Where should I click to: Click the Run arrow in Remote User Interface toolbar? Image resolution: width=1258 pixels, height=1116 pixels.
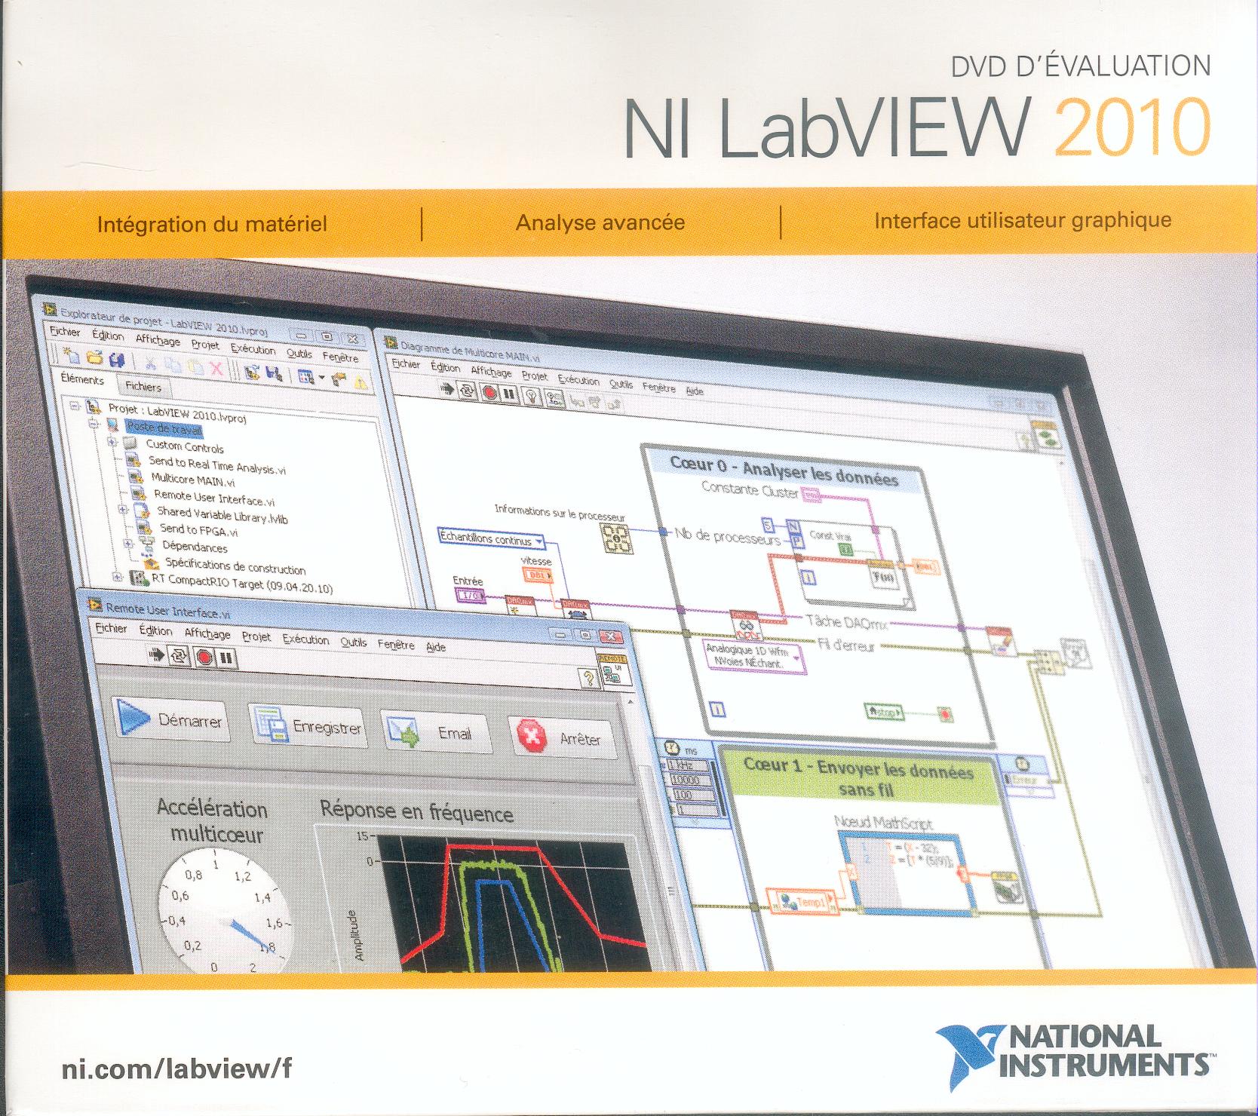156,655
